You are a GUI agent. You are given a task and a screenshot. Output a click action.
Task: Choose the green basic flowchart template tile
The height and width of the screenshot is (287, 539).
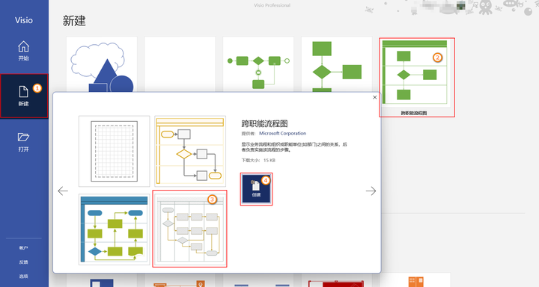(x=337, y=64)
